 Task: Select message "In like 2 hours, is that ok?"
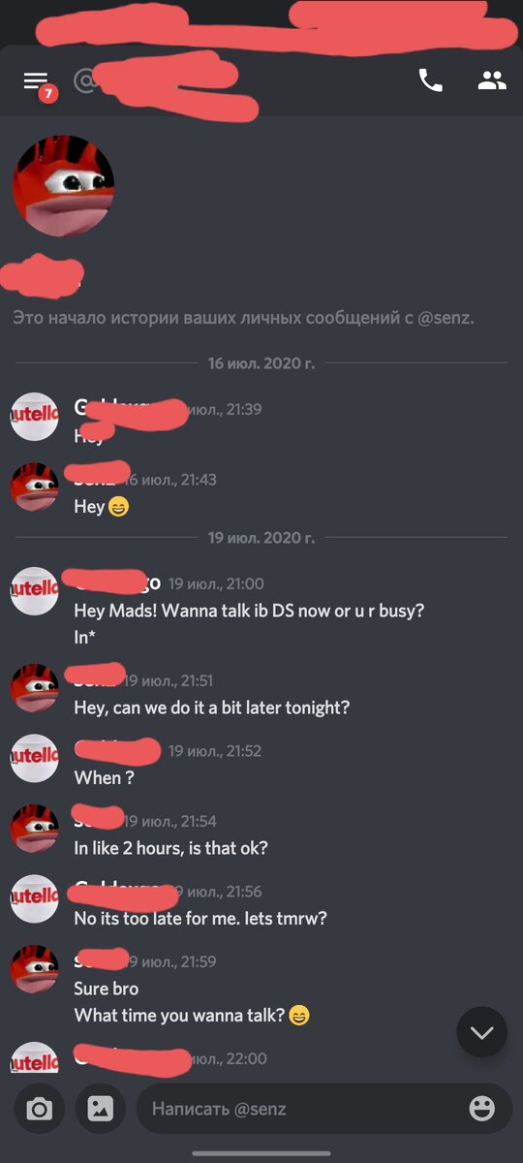tap(171, 848)
